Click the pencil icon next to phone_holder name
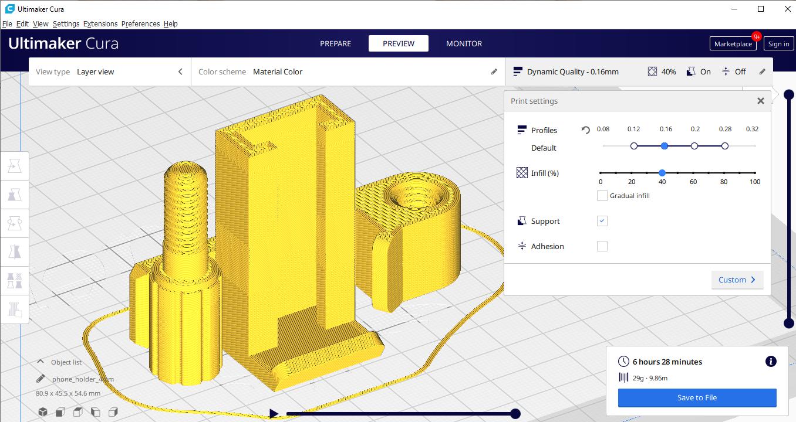This screenshot has height=422, width=796. point(41,379)
